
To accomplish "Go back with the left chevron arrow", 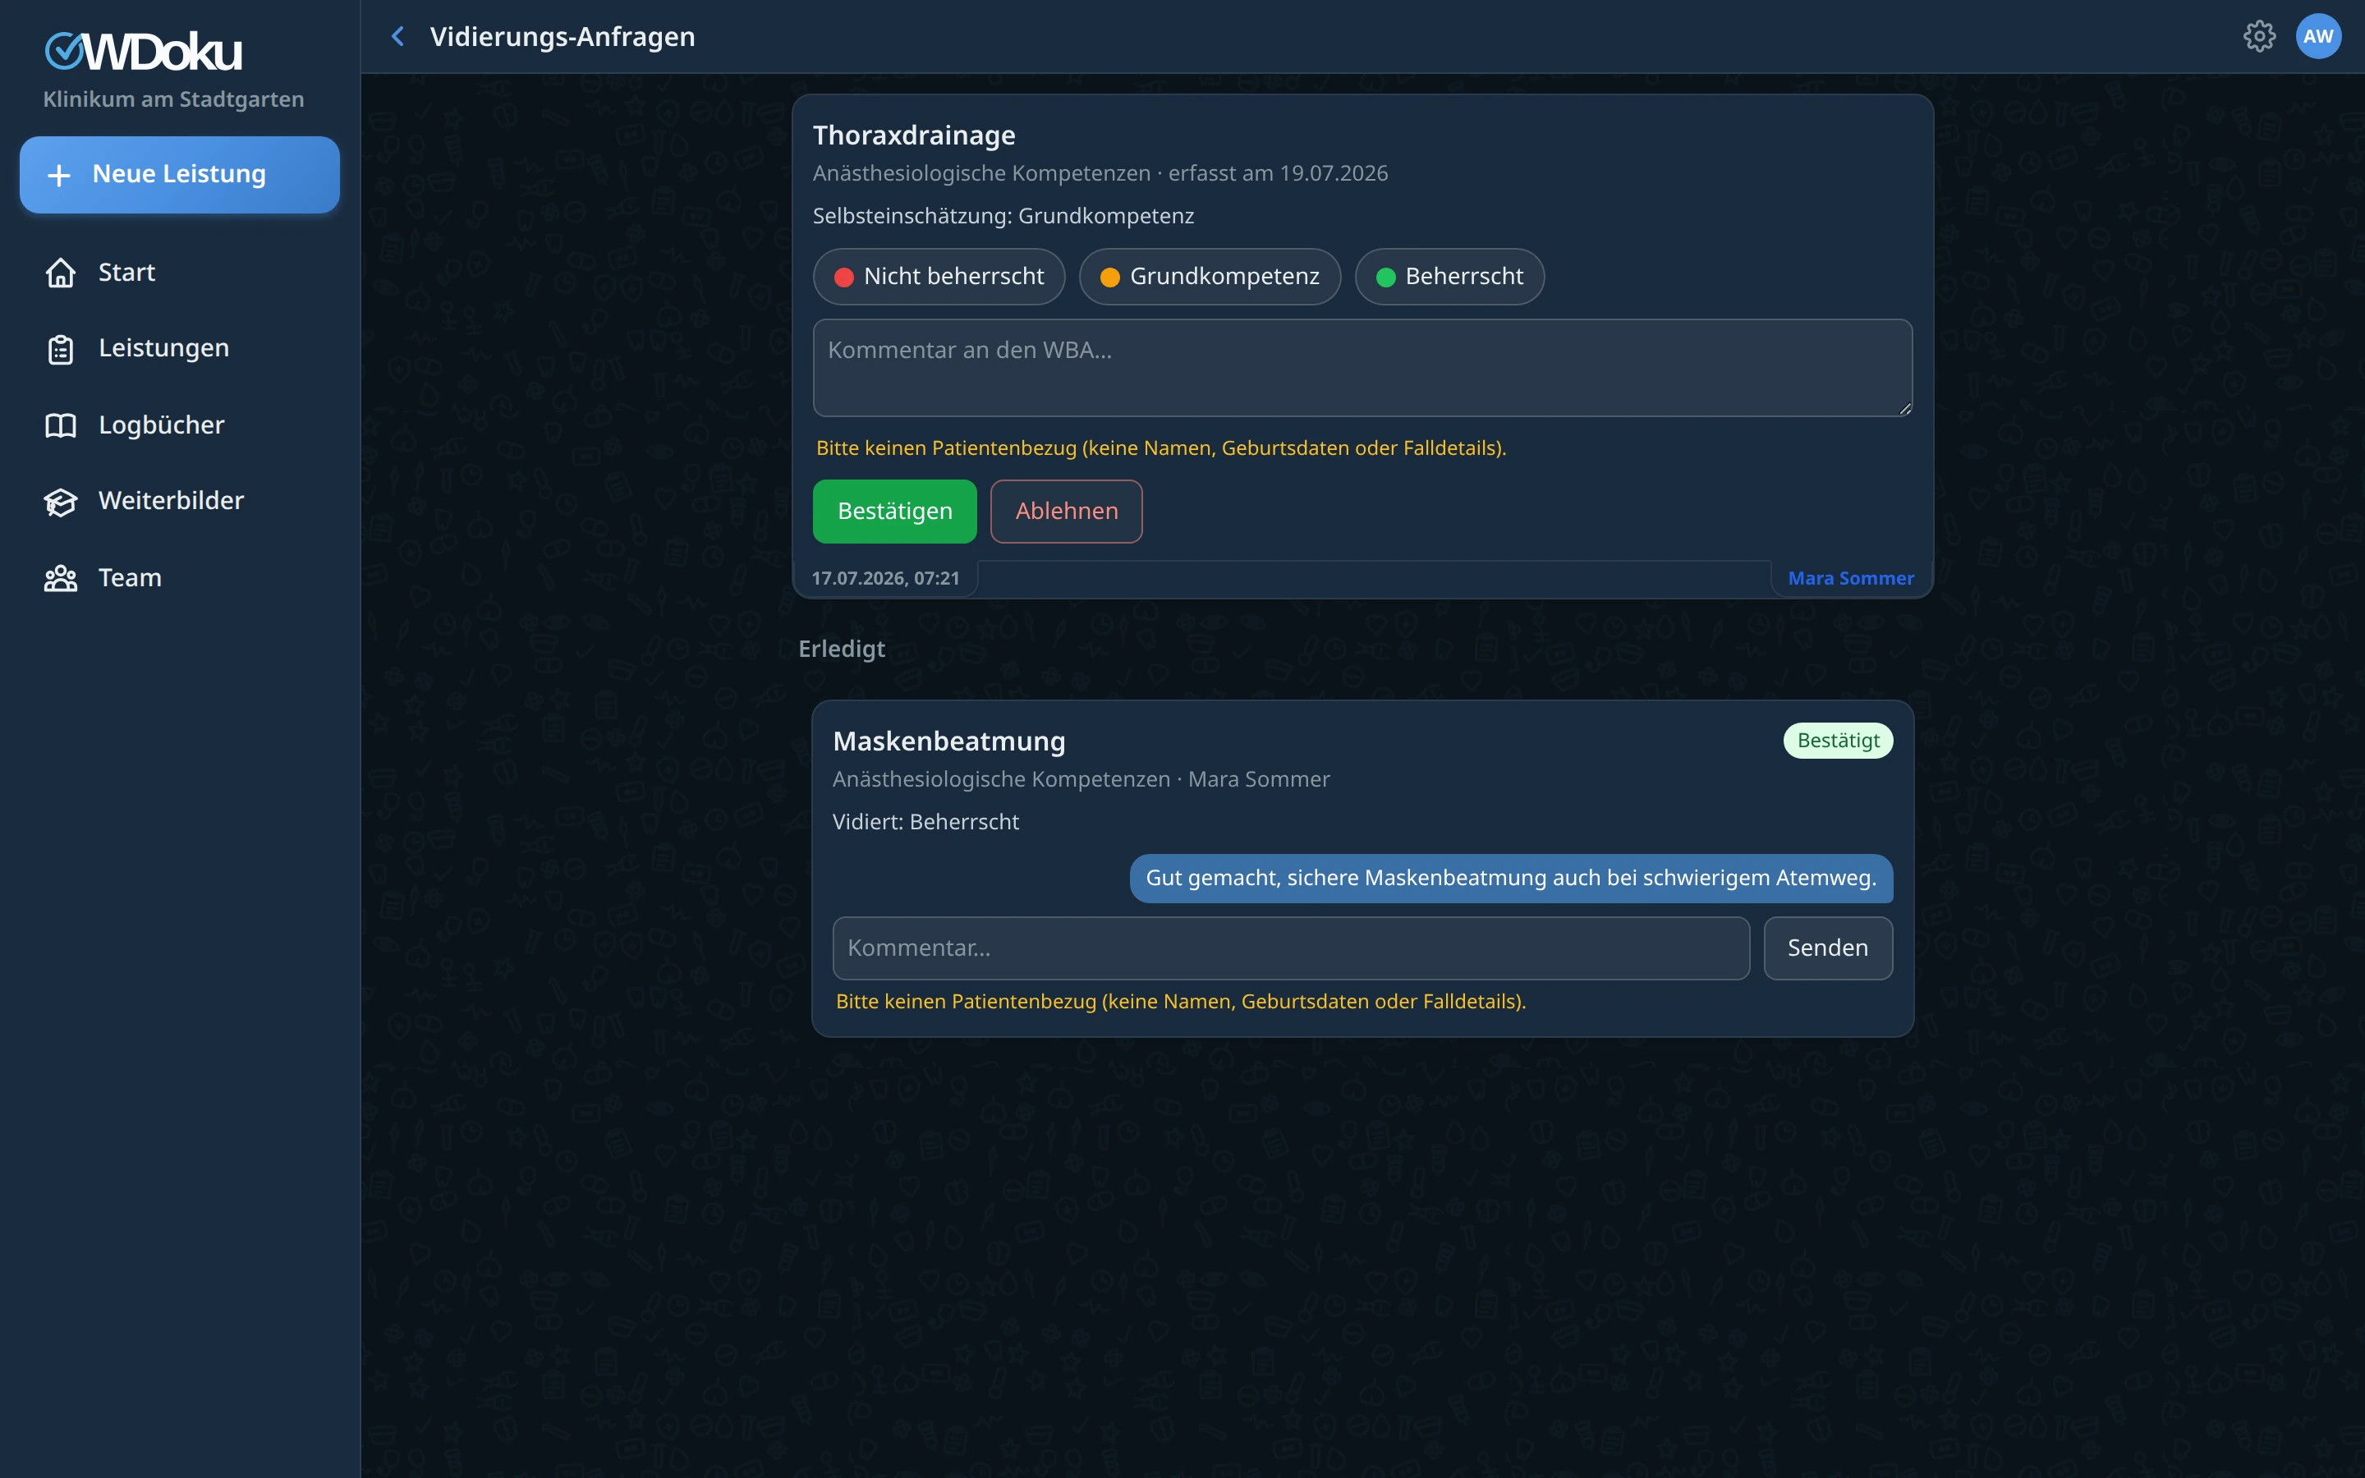I will (397, 36).
